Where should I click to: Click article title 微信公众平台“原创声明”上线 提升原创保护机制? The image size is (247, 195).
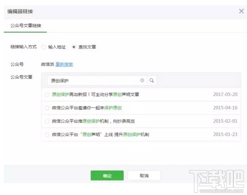point(100,135)
